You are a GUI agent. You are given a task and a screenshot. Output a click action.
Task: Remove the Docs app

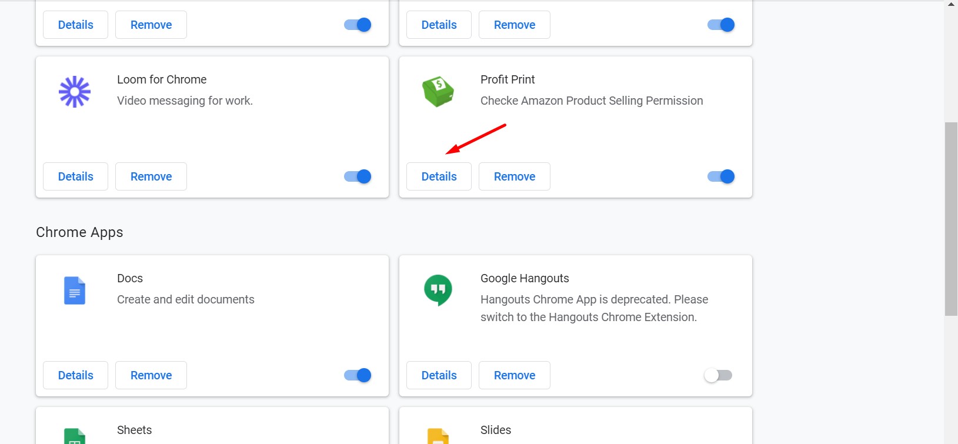click(151, 375)
